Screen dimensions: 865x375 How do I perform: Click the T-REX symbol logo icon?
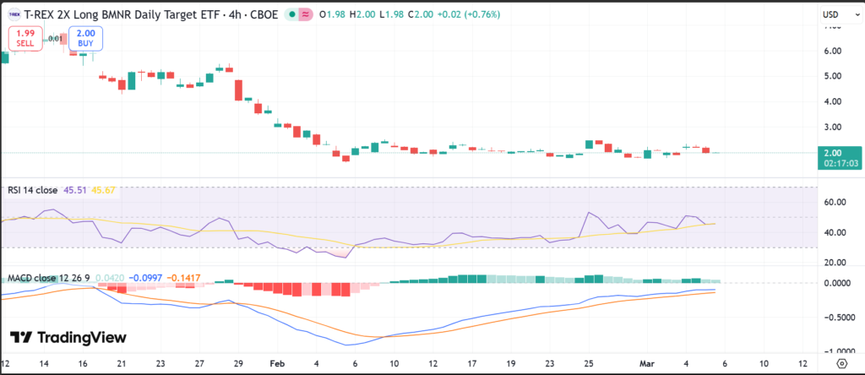point(13,14)
